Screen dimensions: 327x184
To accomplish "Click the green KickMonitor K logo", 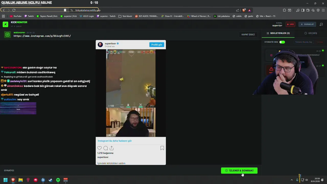I will (x=5, y=24).
